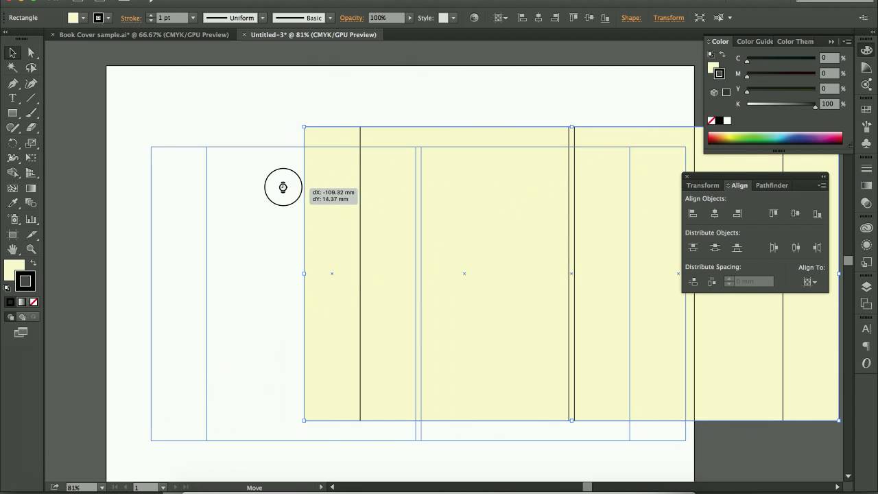Select the Type tool
This screenshot has height=494, width=878.
12,98
